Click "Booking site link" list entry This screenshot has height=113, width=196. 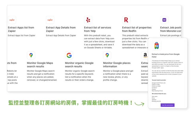[x=156, y=101]
